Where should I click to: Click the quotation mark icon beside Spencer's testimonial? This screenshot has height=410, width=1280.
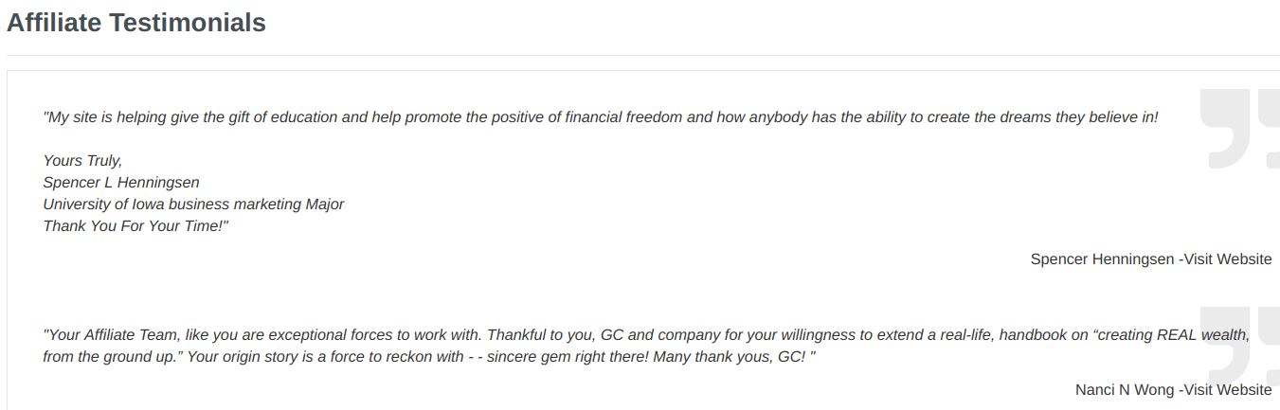(1239, 129)
